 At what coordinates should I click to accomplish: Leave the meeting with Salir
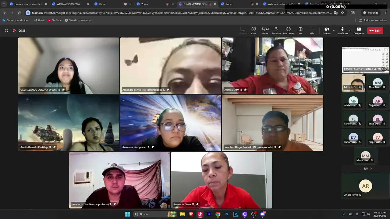(x=375, y=30)
